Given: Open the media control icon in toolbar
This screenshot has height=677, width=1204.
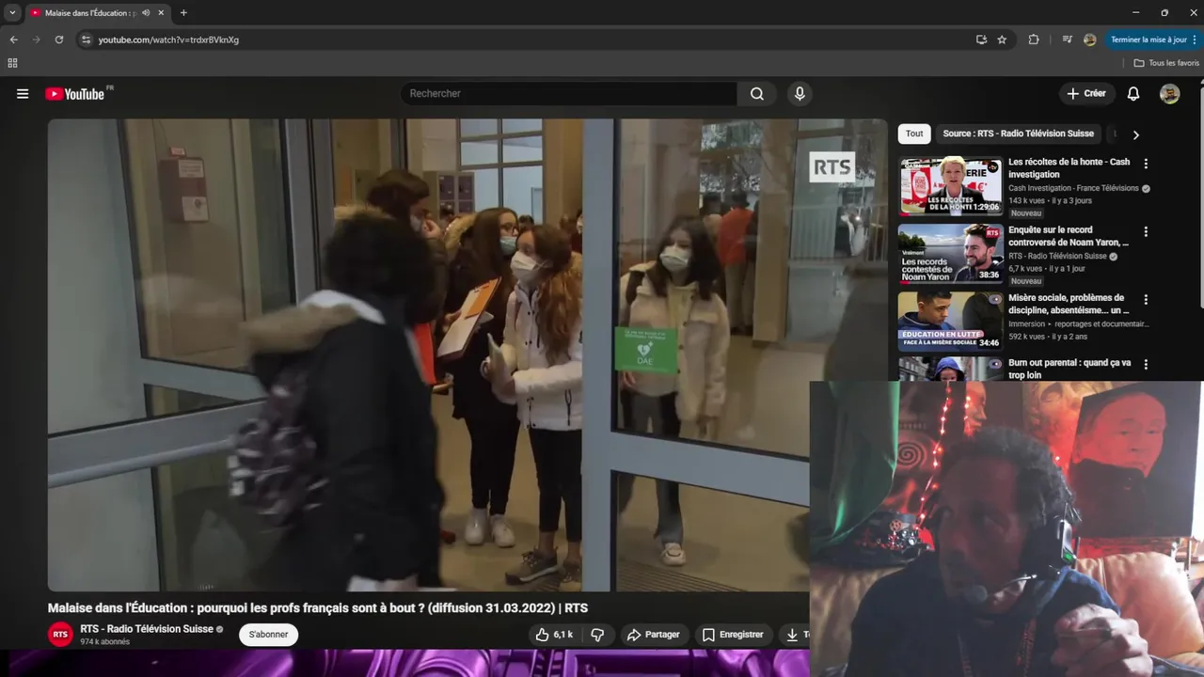Looking at the screenshot, I should [1067, 39].
